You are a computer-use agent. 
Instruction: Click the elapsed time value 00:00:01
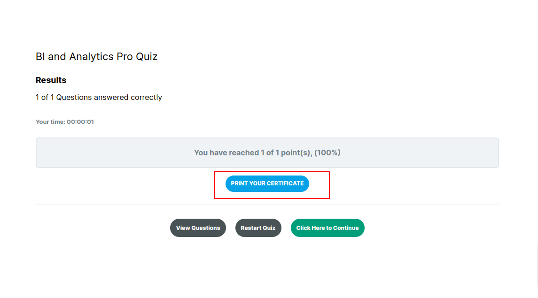coord(80,122)
